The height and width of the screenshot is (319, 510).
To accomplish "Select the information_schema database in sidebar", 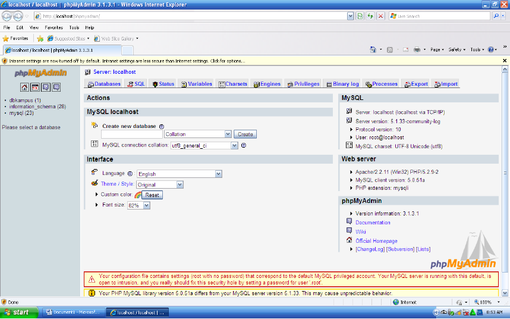I will (37, 107).
